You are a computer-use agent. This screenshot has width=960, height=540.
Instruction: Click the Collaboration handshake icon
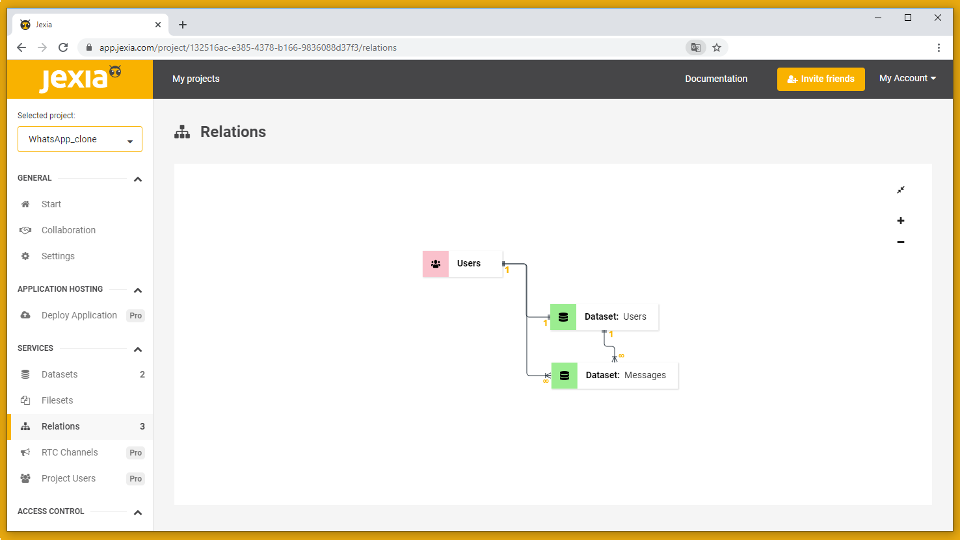(x=25, y=230)
